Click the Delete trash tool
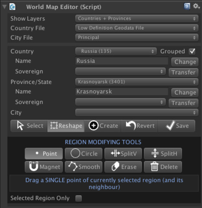 (x=163, y=167)
